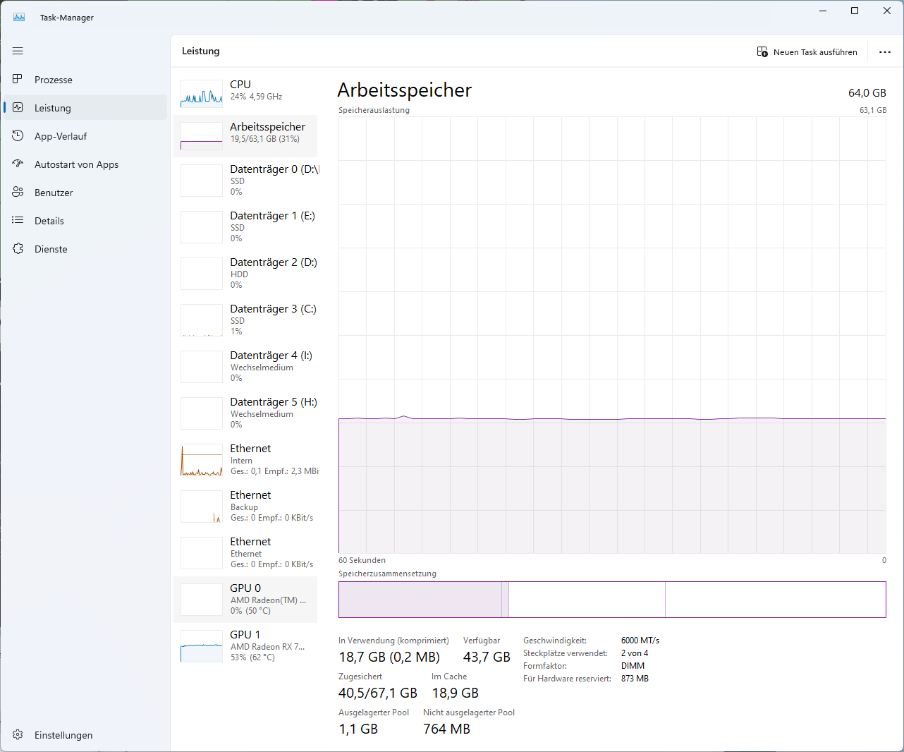Open Autostart von Apps page
This screenshot has width=904, height=752.
(85, 164)
